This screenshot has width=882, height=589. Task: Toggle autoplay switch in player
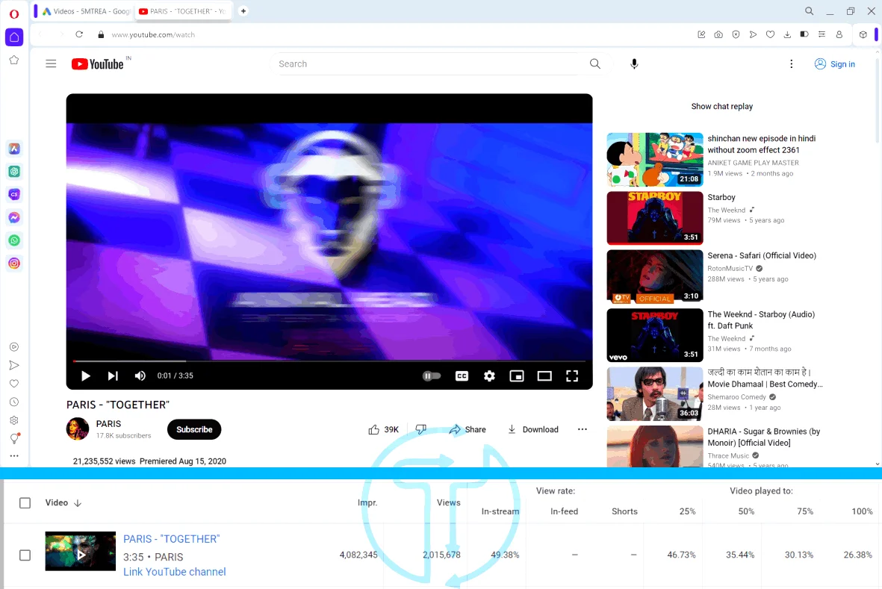(432, 376)
